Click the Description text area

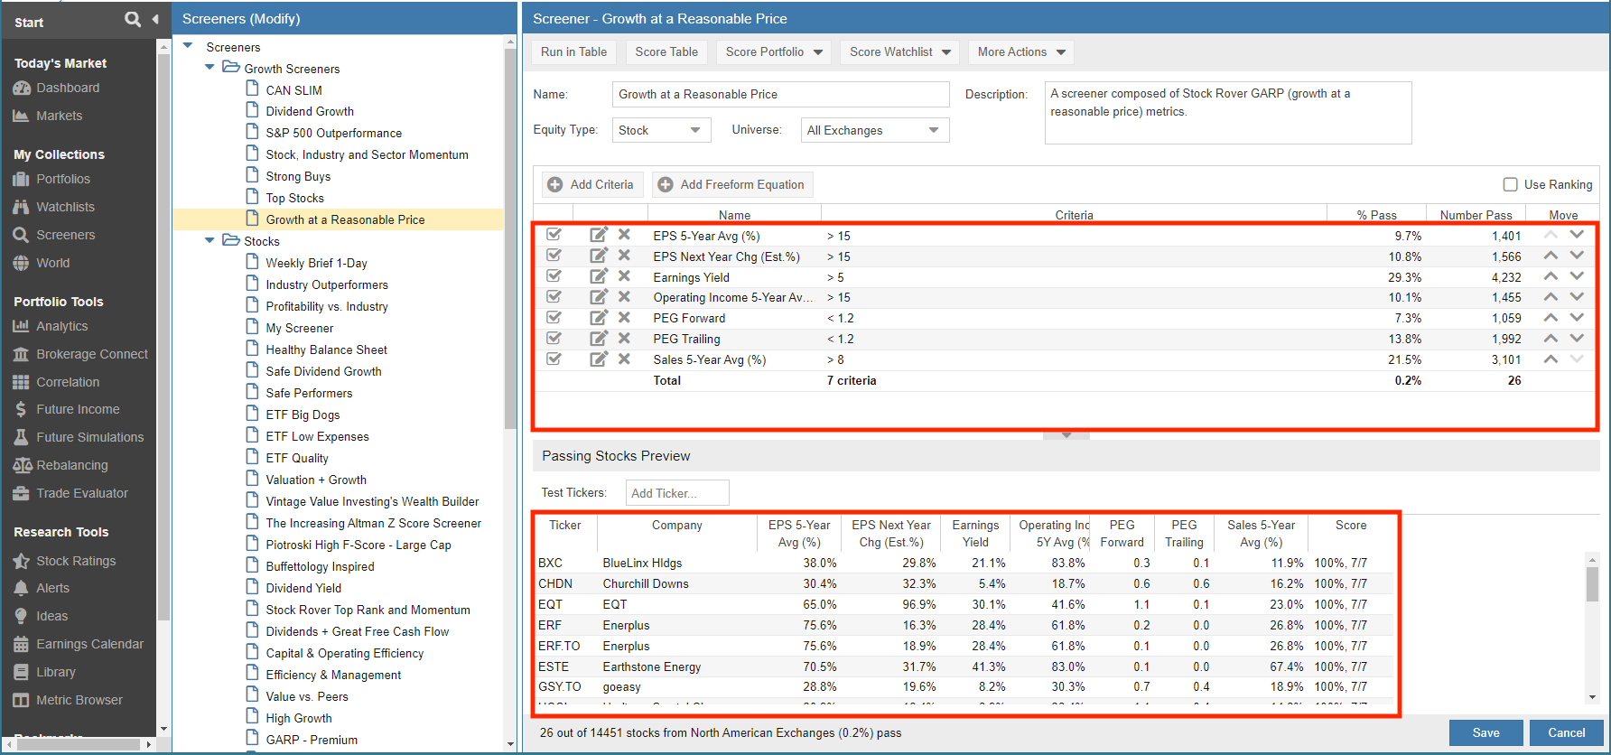(x=1228, y=113)
